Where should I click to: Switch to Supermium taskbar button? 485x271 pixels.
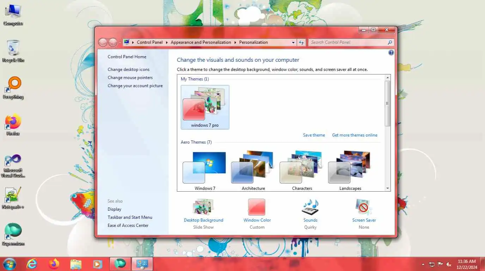pyautogui.click(x=120, y=264)
